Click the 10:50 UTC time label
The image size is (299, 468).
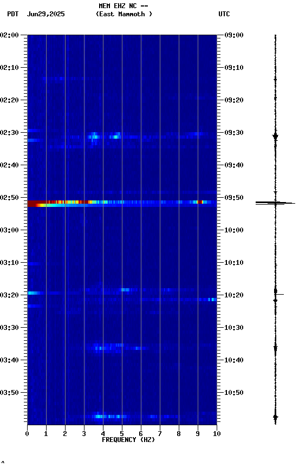pos(234,393)
